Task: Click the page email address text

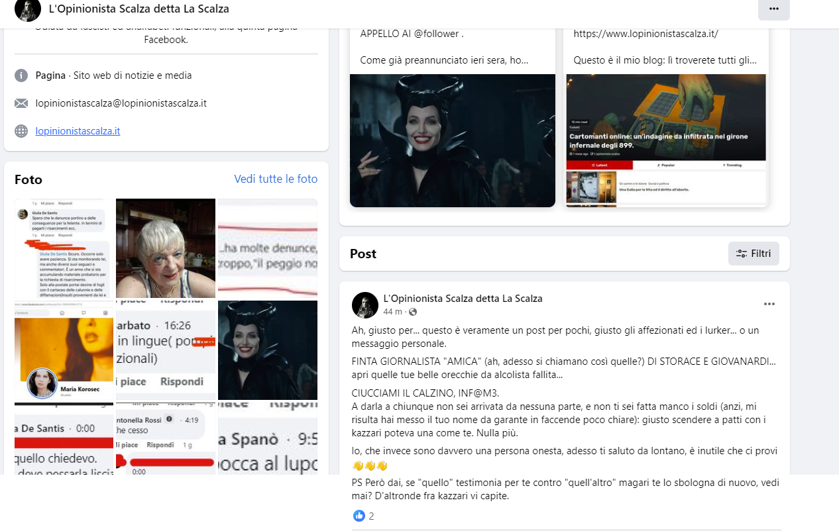Action: coord(121,103)
